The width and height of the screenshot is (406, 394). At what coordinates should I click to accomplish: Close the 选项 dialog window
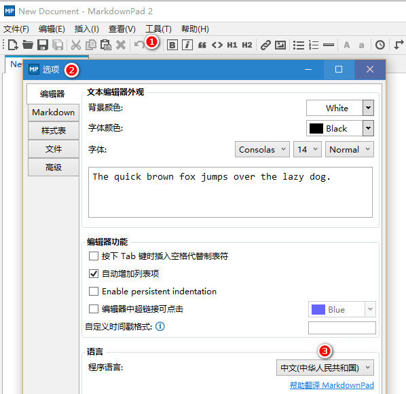coord(370,69)
